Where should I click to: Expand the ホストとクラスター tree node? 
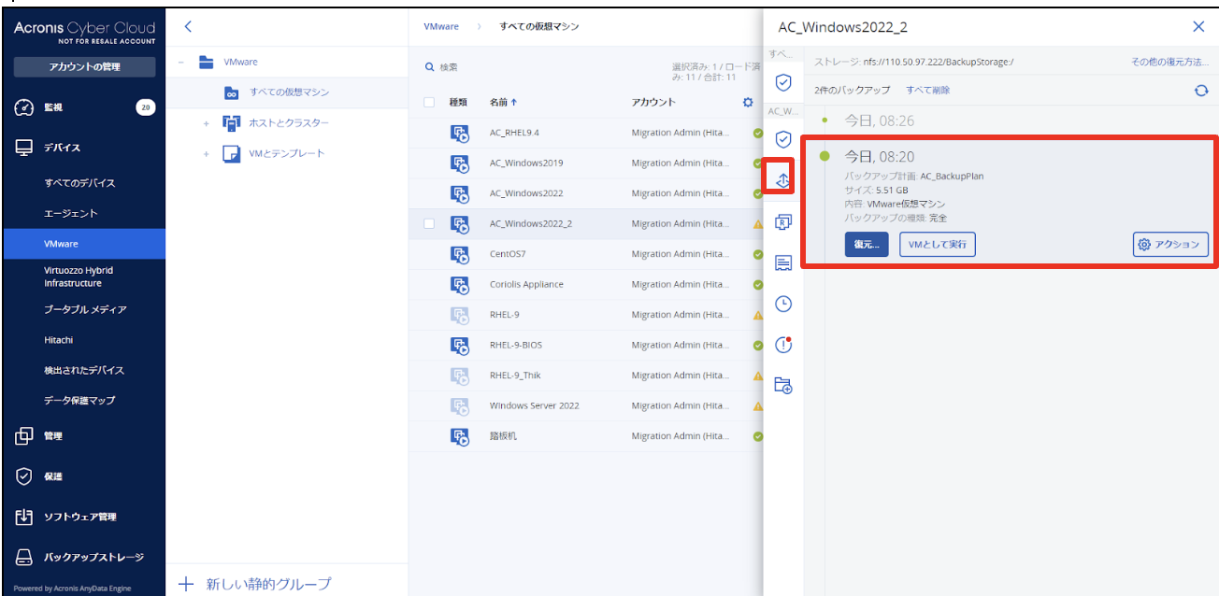(x=207, y=123)
